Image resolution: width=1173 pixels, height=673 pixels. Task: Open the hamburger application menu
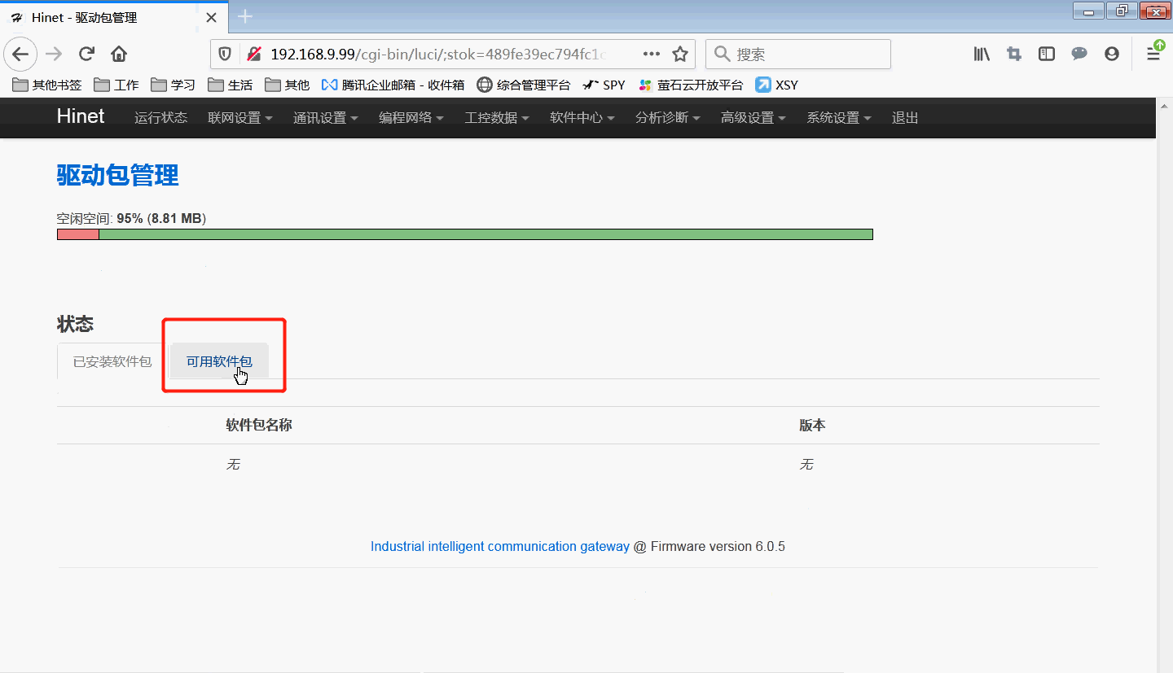point(1153,55)
